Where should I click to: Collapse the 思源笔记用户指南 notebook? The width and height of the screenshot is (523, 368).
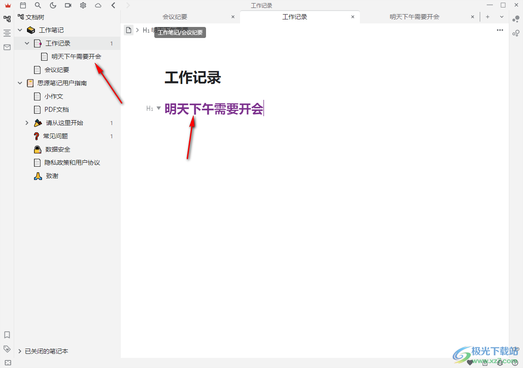[x=20, y=83]
